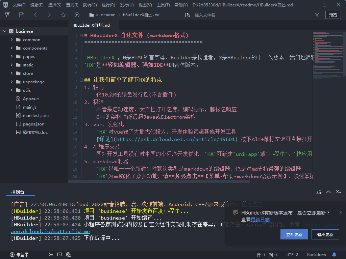This screenshot has height=259, width=346.
Task: Go back with the left arrow icon
Action: tap(36, 15)
